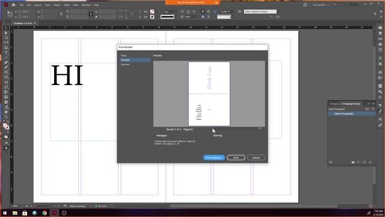Open File Explorer from the taskbar
Screen dimensions: 385x217
(x=15, y=213)
